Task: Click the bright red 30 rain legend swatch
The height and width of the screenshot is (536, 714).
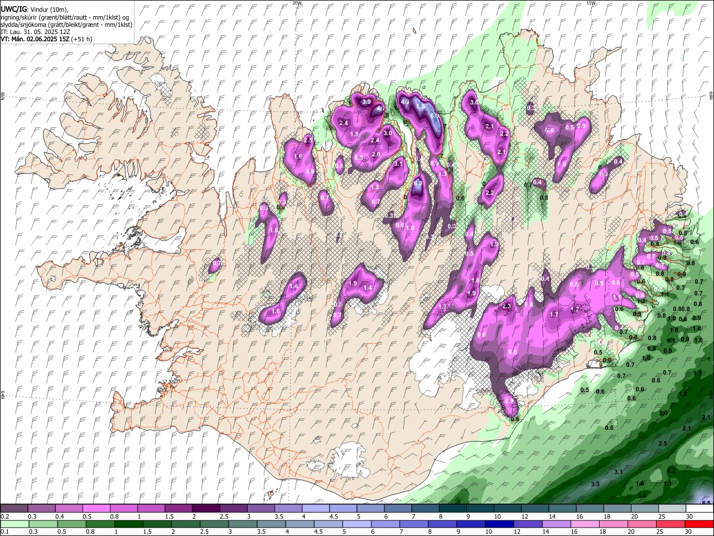Action: [699, 524]
